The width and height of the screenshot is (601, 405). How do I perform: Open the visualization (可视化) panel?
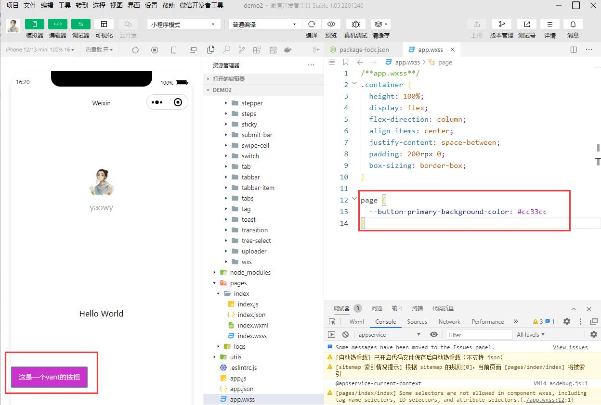(x=104, y=24)
